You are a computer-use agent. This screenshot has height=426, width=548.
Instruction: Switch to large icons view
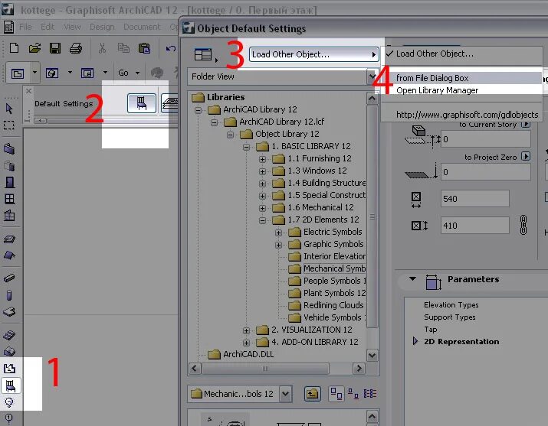click(336, 394)
